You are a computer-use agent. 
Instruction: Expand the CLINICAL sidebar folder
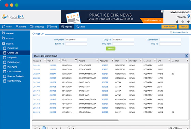point(8,38)
